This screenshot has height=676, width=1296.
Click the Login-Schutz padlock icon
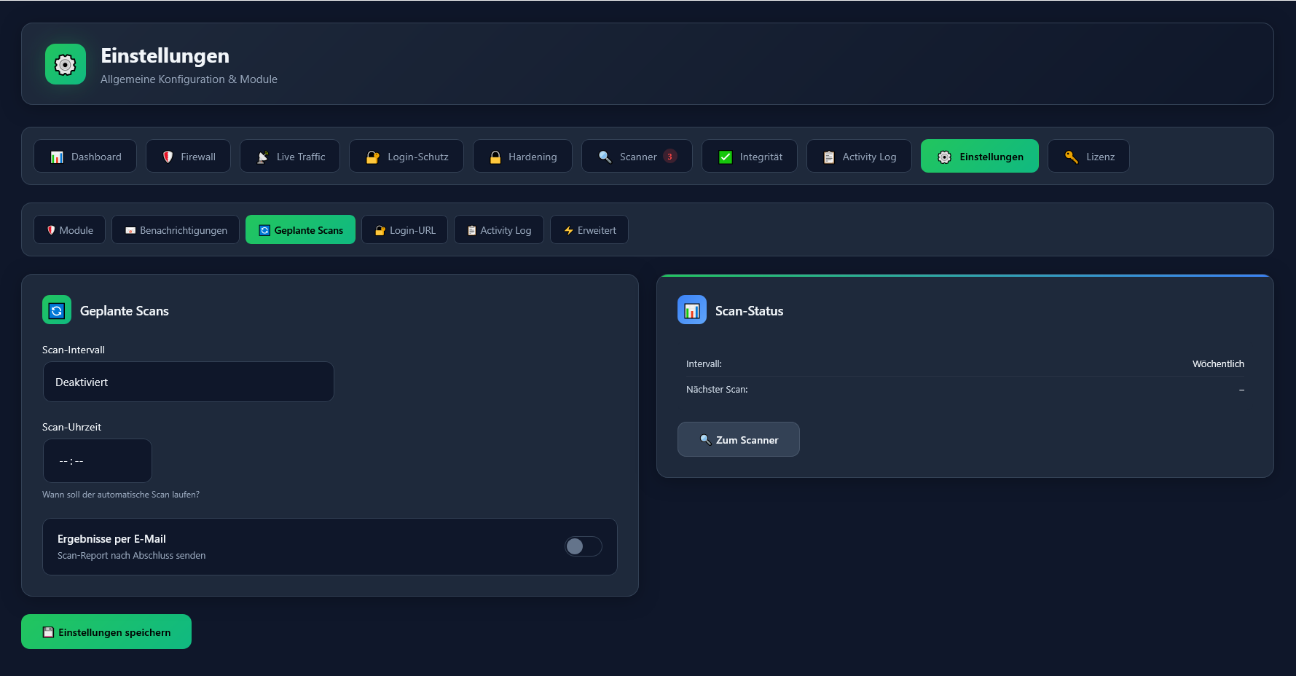tap(372, 157)
